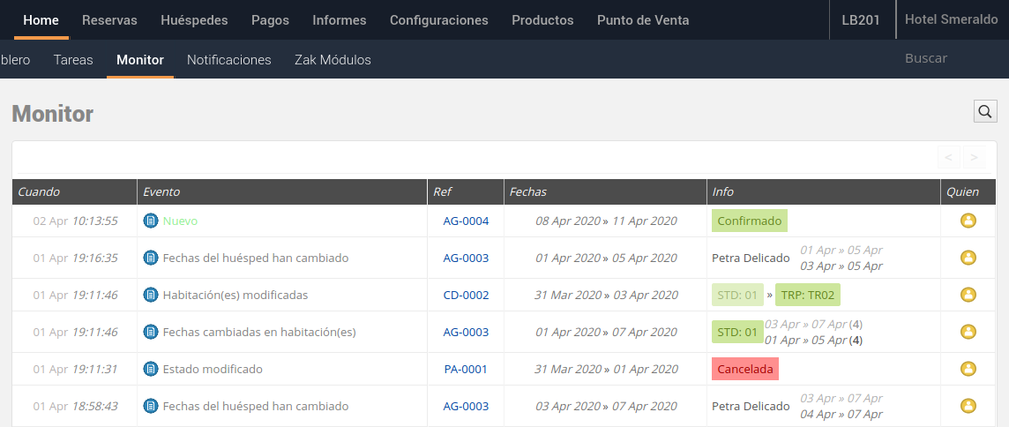Click document icon on Fechas cambiadas en habitación(es)
Screen dimensions: 1009x427
(x=151, y=333)
